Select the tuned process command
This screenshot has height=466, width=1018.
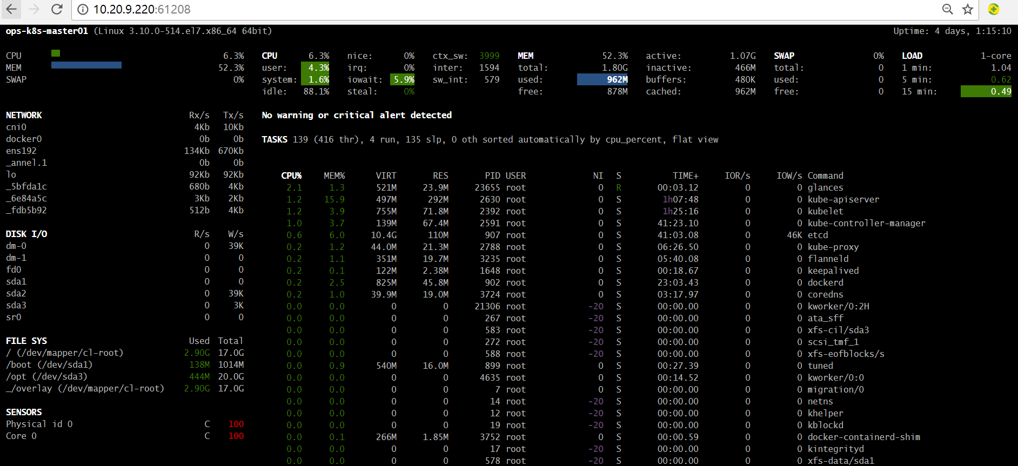820,366
